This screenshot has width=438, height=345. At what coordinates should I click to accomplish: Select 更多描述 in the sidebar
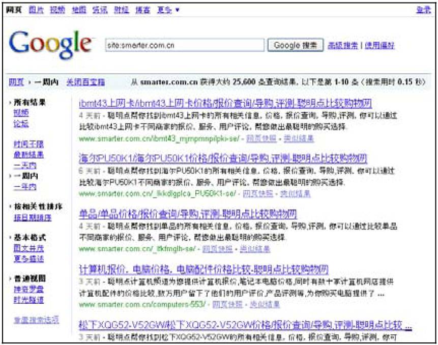tap(28, 258)
